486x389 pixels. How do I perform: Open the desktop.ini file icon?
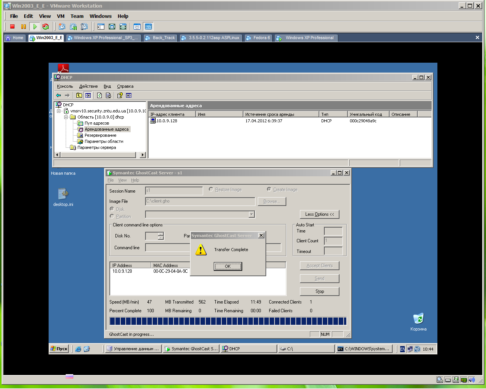(63, 197)
